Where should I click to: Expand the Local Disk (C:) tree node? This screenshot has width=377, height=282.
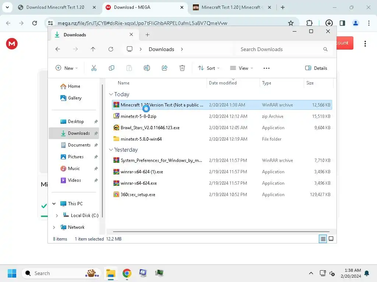click(x=57, y=216)
